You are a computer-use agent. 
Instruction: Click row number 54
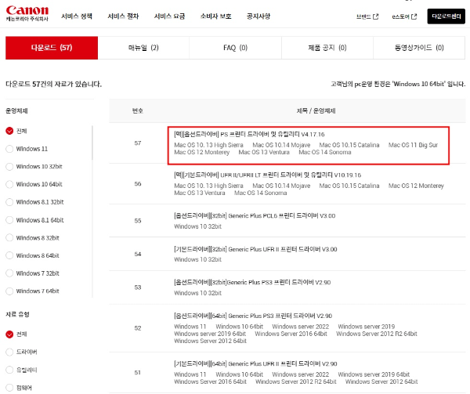point(138,255)
